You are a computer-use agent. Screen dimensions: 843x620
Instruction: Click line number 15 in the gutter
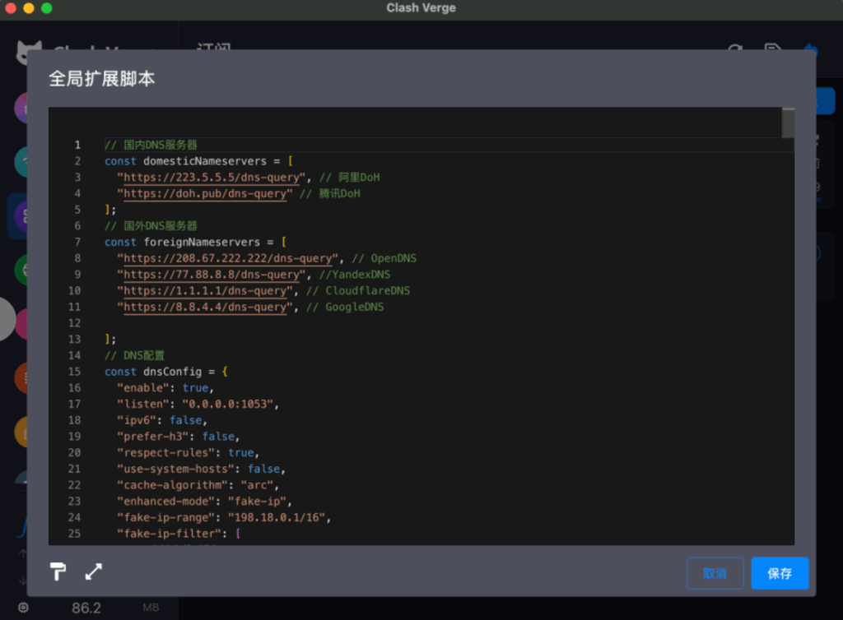tap(74, 372)
